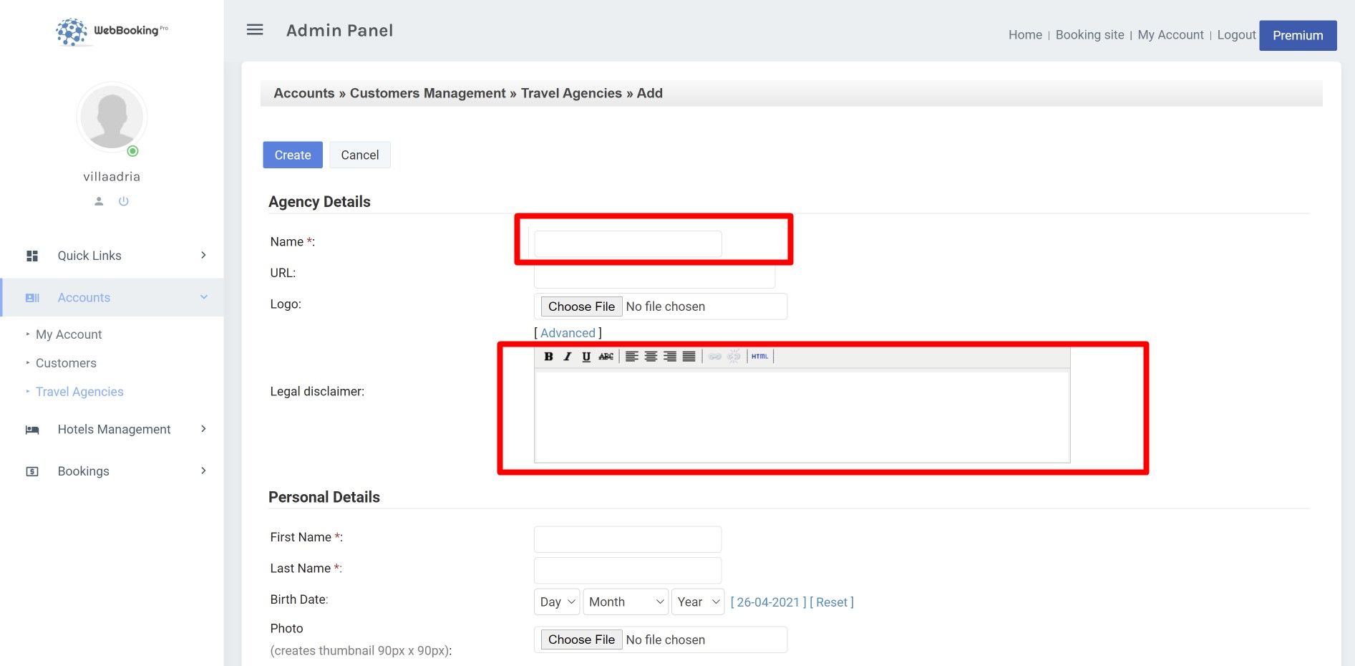
Task: Open the Month dropdown for birth date
Action: pos(626,602)
